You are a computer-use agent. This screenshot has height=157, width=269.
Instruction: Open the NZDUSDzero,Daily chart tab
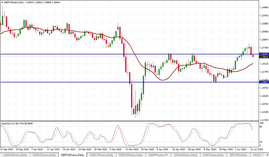[131, 155]
